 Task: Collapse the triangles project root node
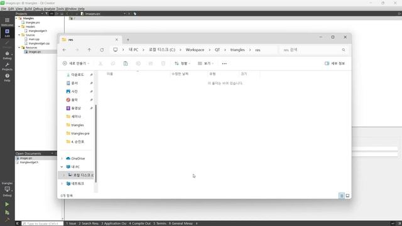tap(17, 18)
